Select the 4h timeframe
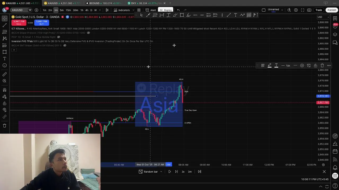Screen dimensions: 339x190 pyautogui.click(x=87, y=10)
